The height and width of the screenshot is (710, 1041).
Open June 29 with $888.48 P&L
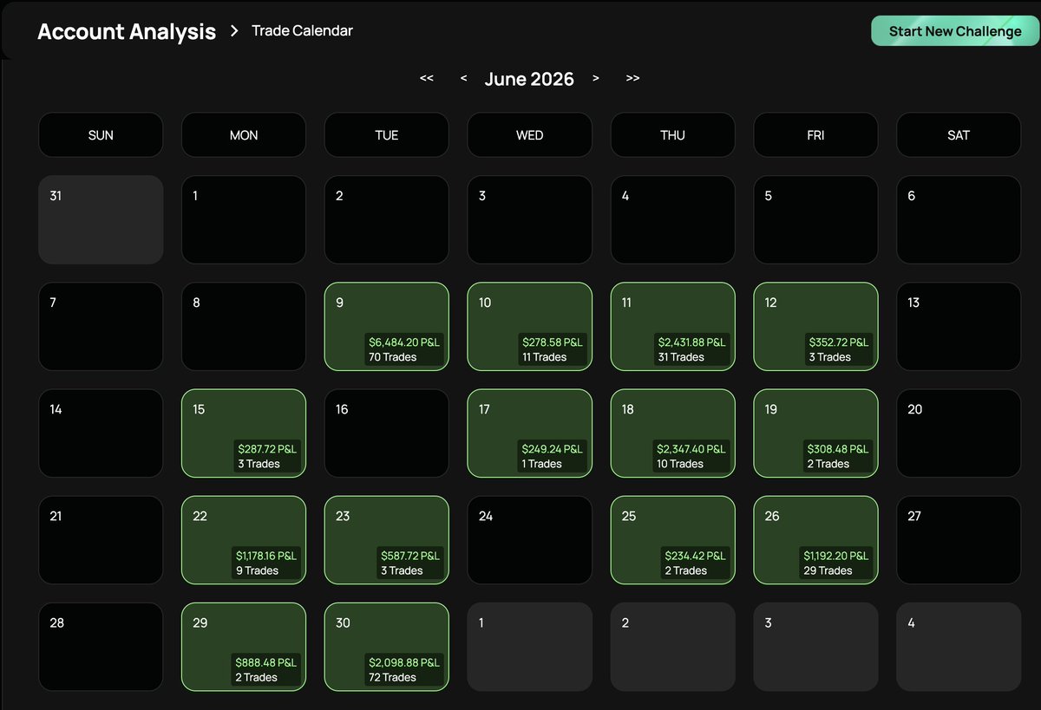(x=244, y=647)
